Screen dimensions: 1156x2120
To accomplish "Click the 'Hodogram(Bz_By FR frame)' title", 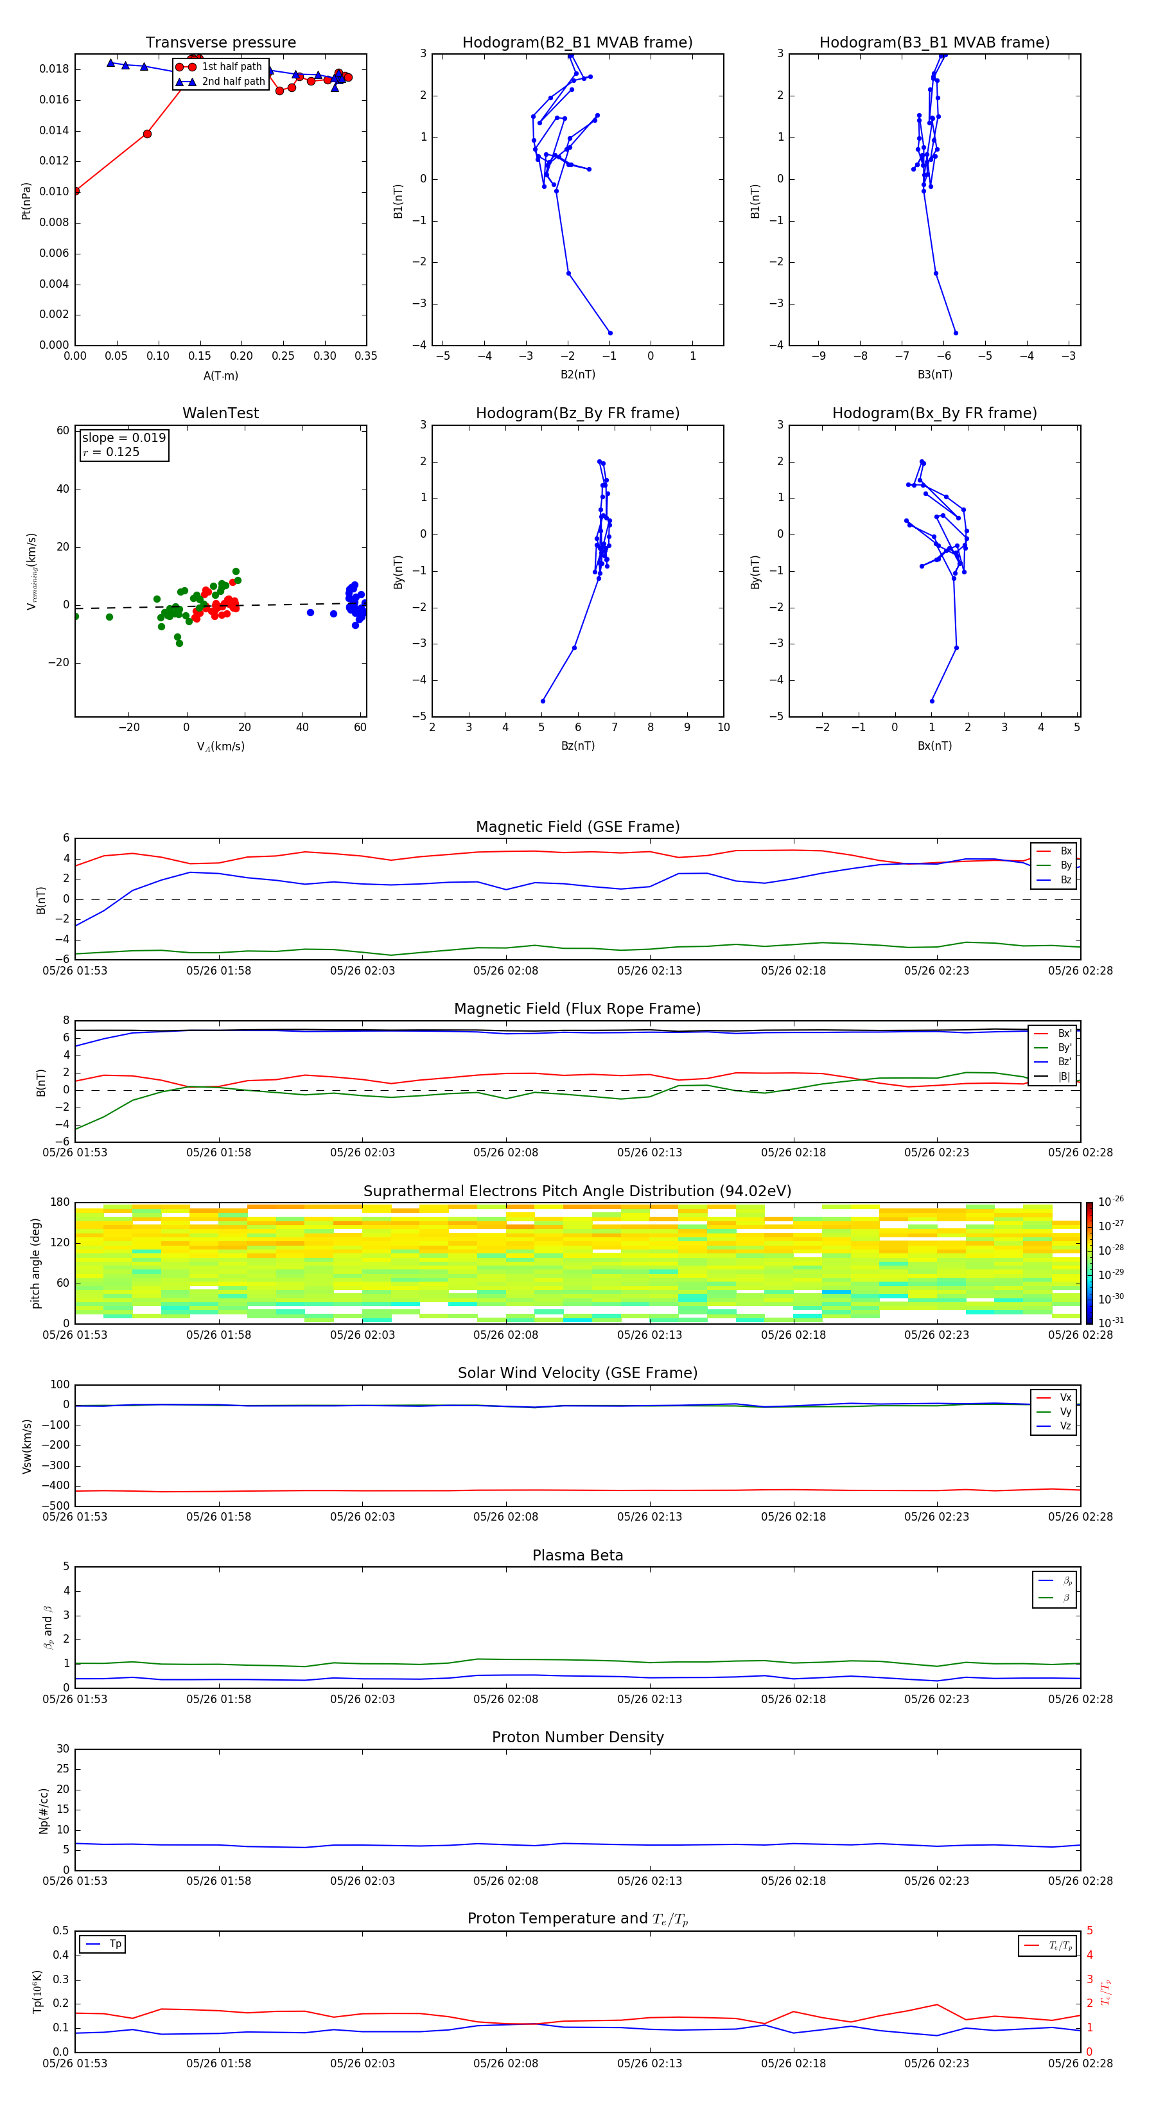I will pyautogui.click(x=577, y=413).
